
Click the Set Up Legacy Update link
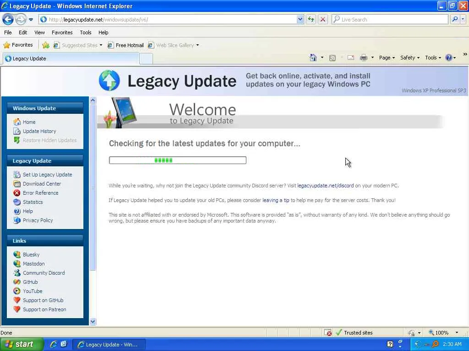pyautogui.click(x=47, y=175)
